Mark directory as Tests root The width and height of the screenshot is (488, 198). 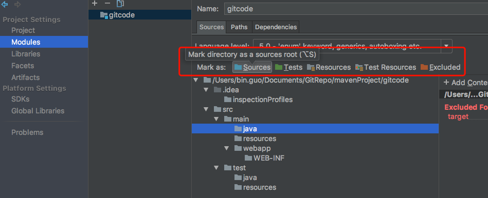click(288, 67)
